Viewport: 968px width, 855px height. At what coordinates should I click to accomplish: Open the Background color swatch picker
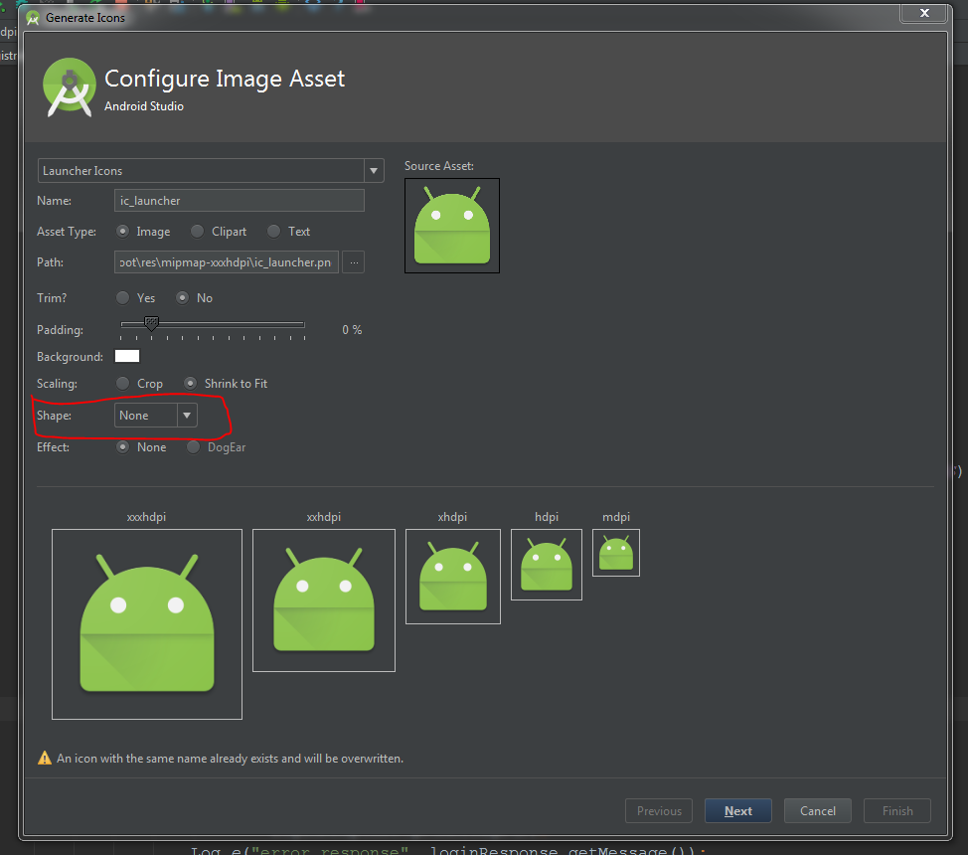click(x=126, y=355)
